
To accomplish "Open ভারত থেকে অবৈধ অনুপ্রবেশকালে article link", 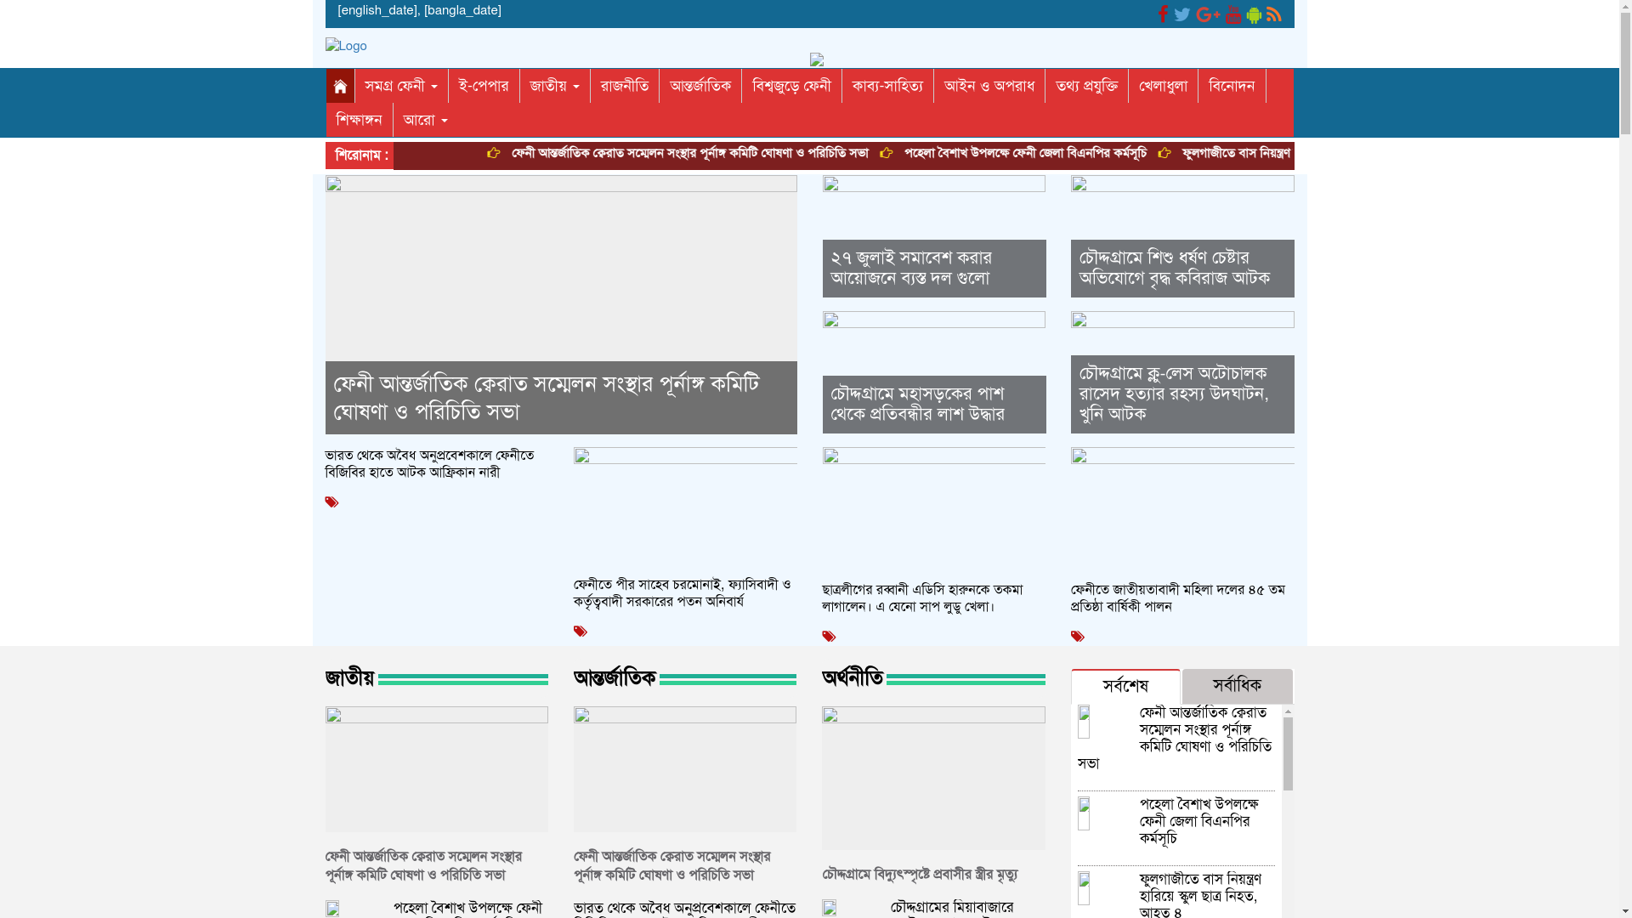I will (429, 464).
